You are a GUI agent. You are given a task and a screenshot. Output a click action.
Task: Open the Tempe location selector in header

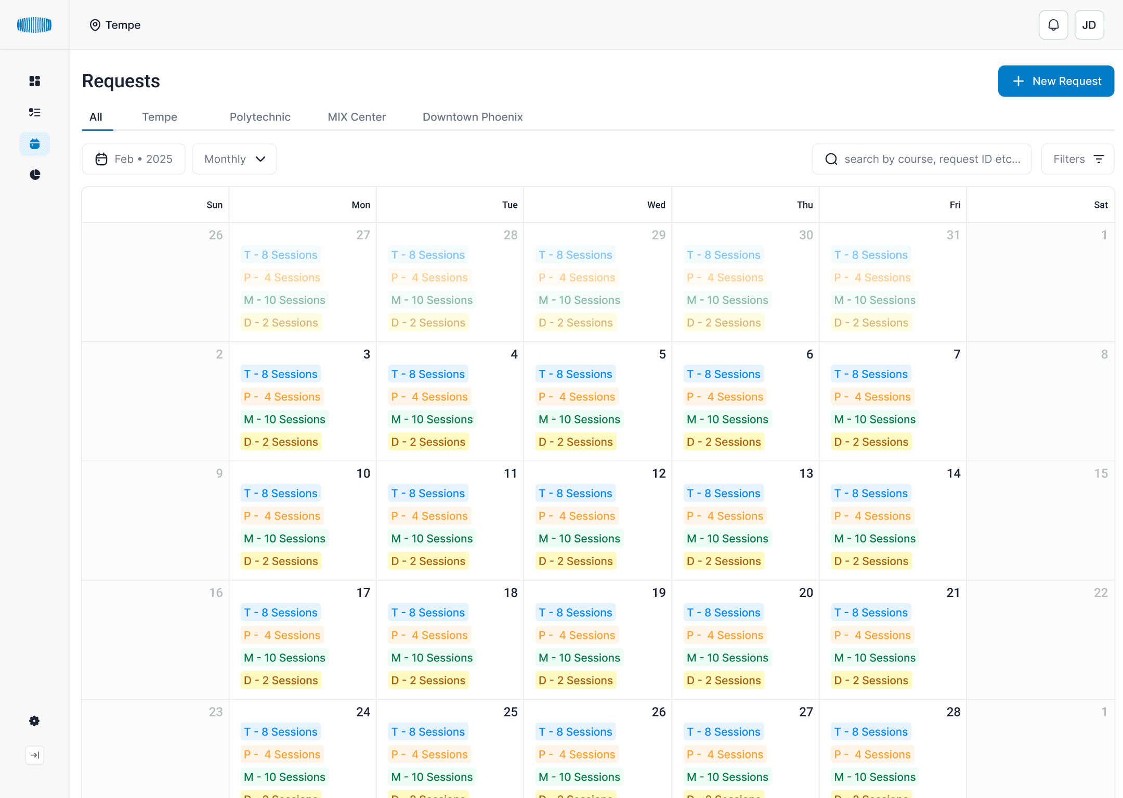[115, 25]
